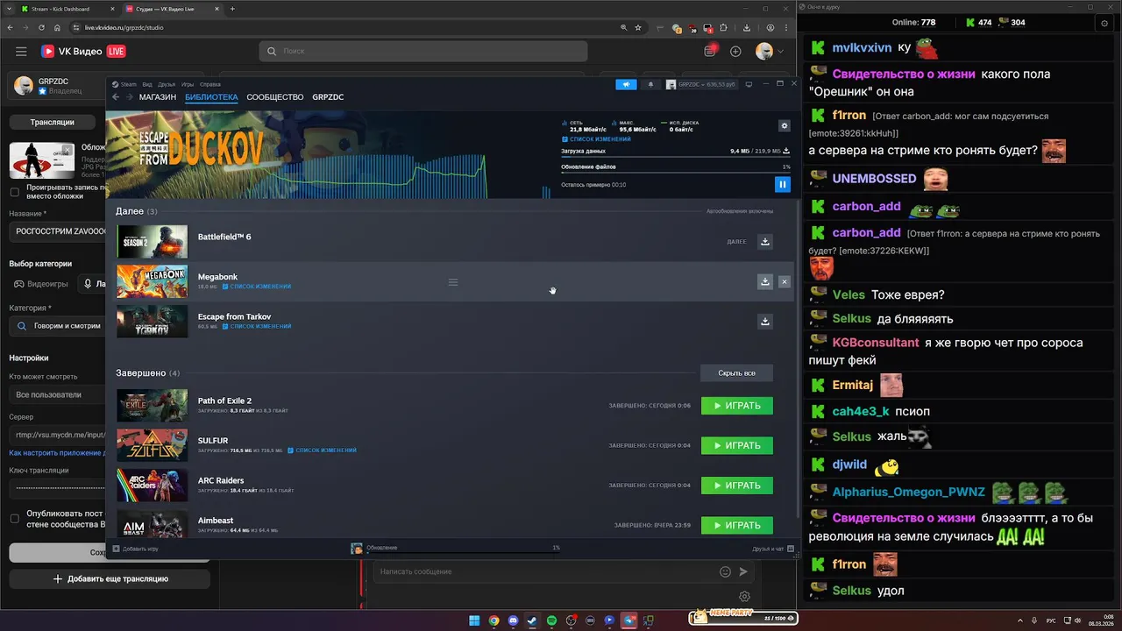
Task: Download Escape from Tarkov update now
Action: point(765,322)
